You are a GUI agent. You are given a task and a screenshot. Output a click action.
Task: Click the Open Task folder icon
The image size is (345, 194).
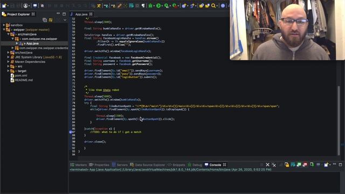207,6
